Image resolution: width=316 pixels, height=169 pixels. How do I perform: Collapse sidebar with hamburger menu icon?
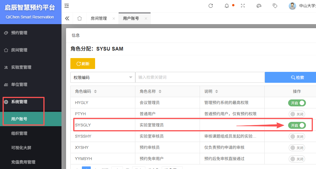67,6
